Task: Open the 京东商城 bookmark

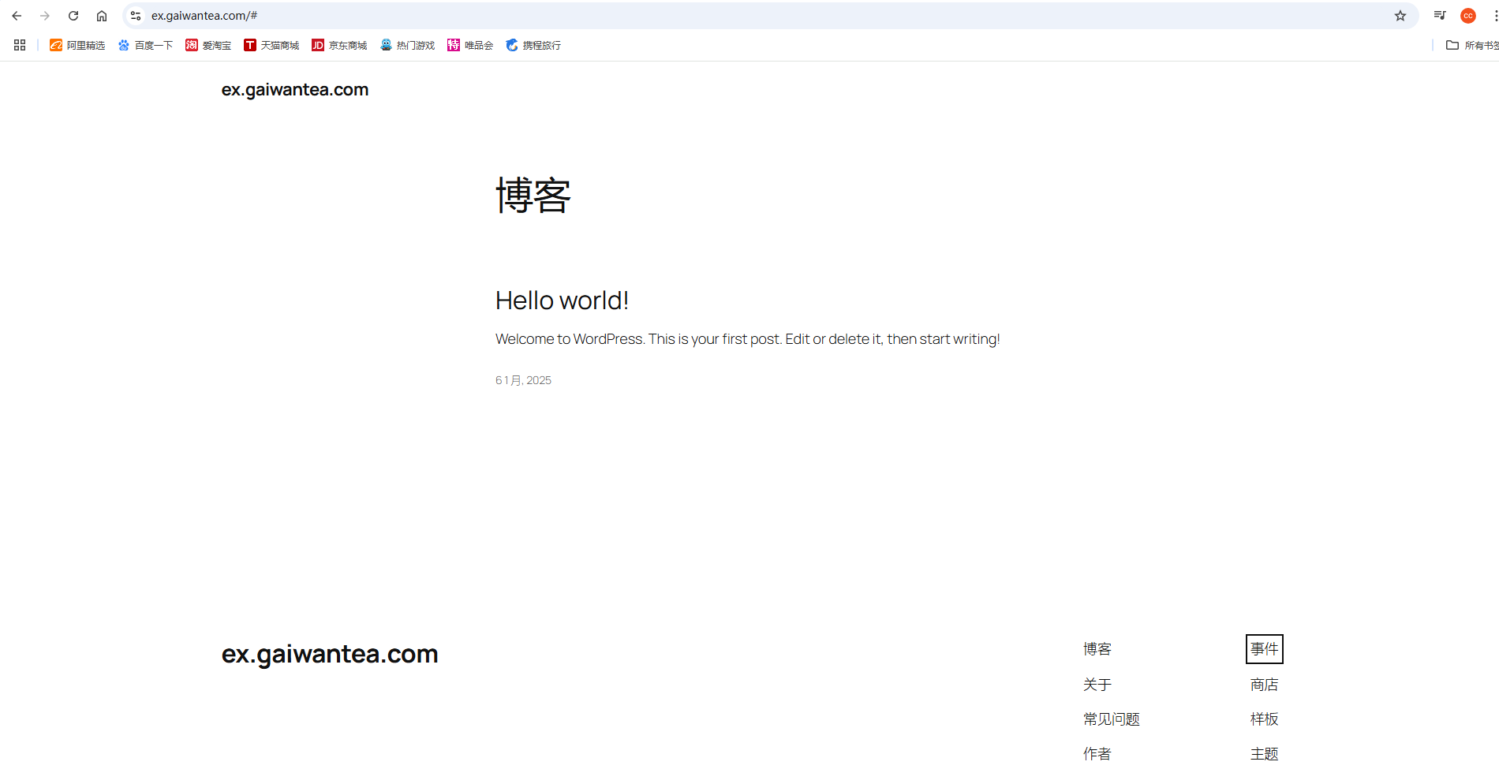Action: (x=339, y=45)
